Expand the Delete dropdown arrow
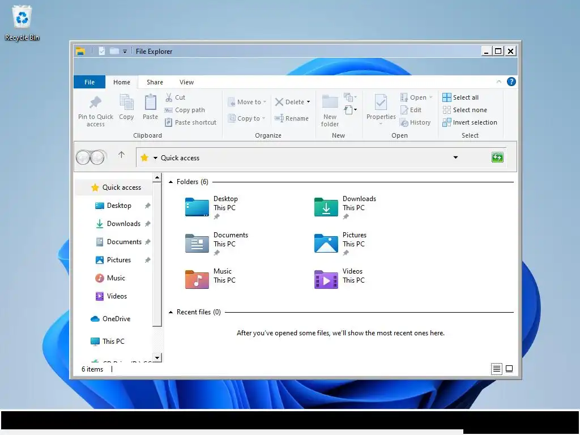Viewport: 580px width, 435px height. click(308, 102)
